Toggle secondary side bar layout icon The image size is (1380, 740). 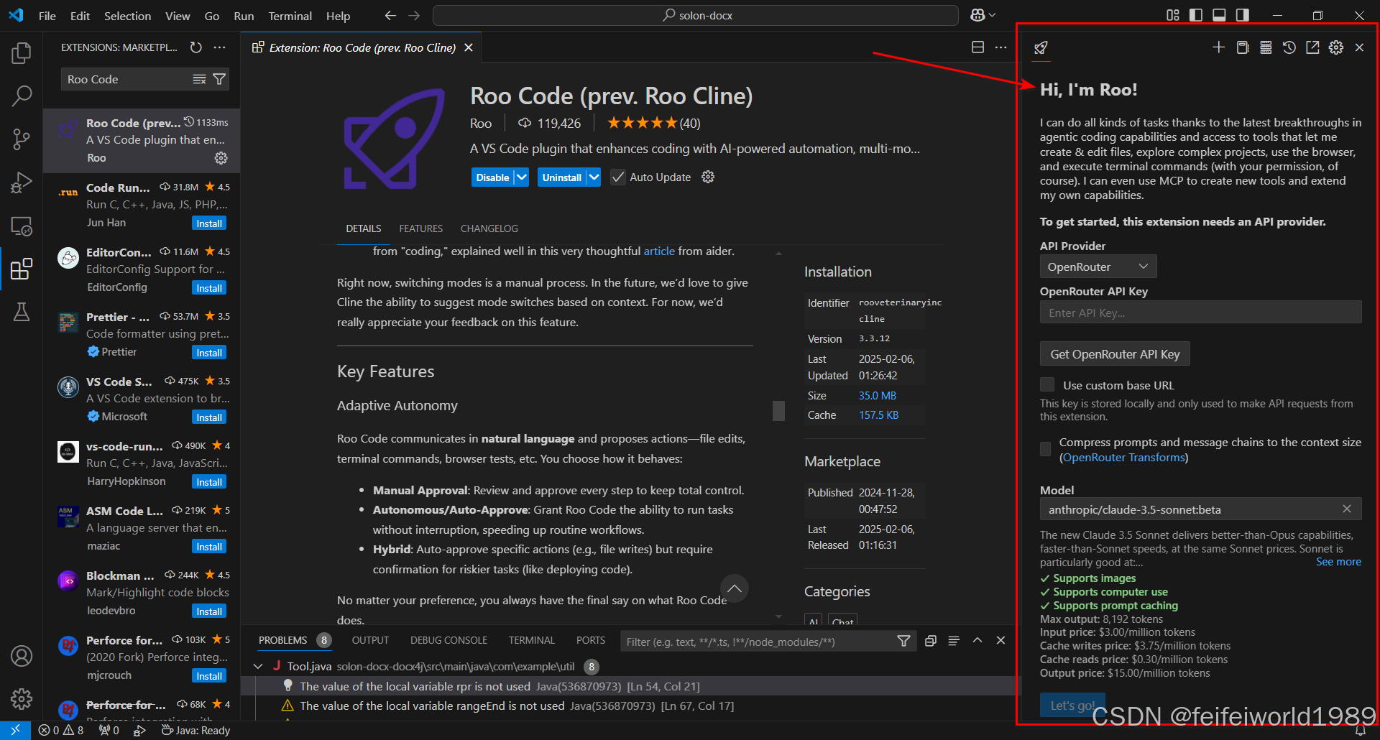tap(1242, 15)
